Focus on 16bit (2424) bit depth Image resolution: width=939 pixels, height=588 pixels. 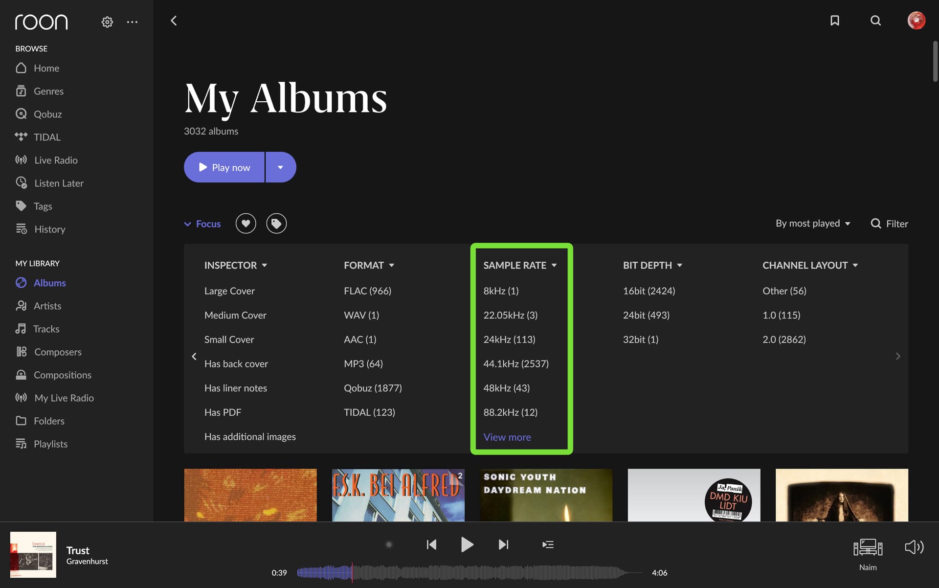649,291
